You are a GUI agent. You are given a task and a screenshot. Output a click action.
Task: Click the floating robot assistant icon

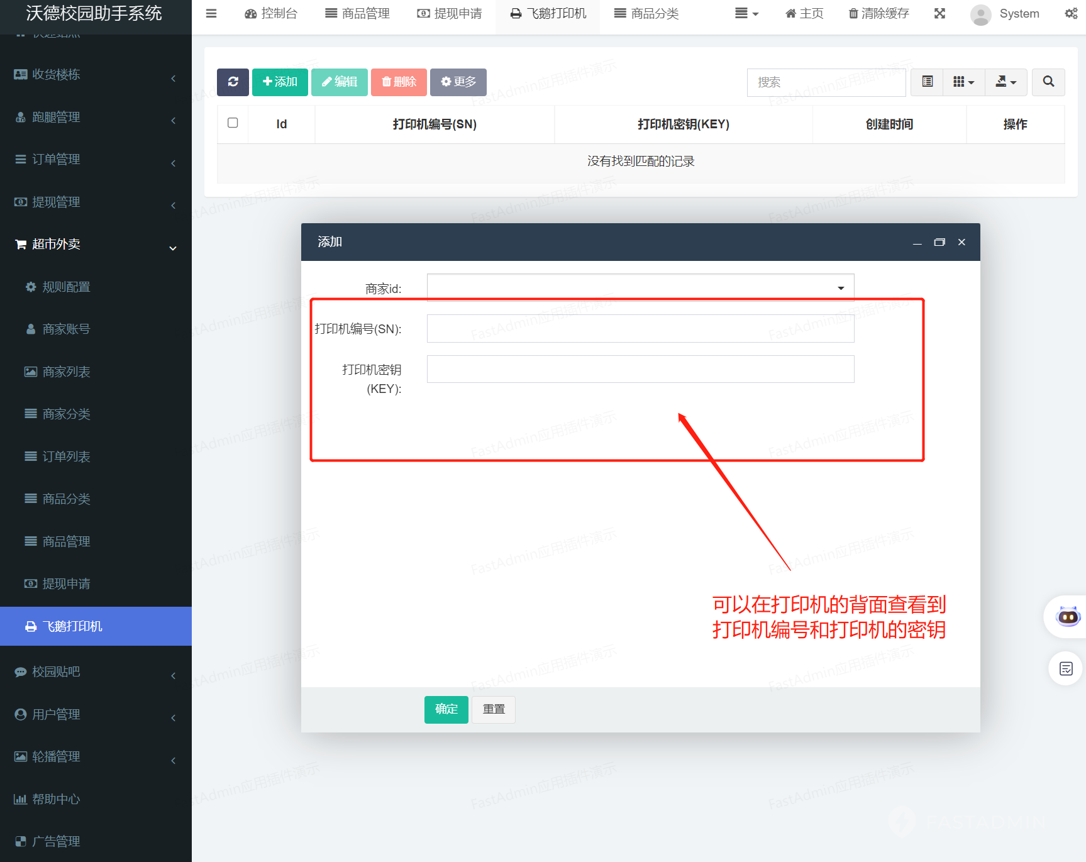(x=1068, y=617)
